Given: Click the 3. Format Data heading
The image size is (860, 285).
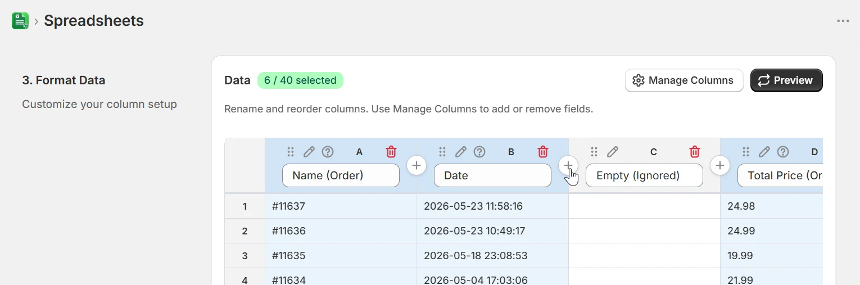Looking at the screenshot, I should tap(64, 80).
